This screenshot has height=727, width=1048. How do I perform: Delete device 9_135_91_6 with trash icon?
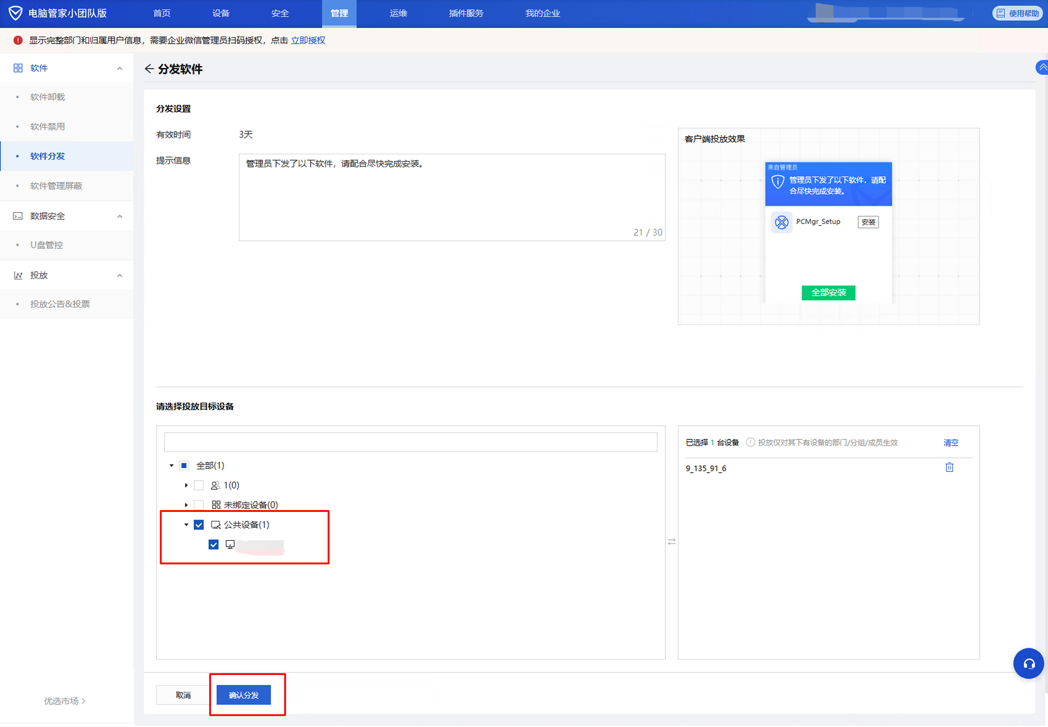tap(949, 468)
